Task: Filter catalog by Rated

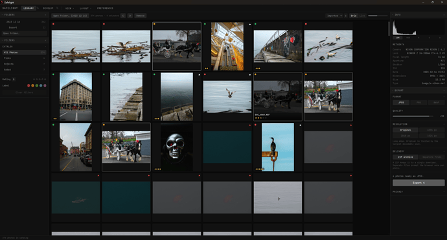Action: pos(25,69)
